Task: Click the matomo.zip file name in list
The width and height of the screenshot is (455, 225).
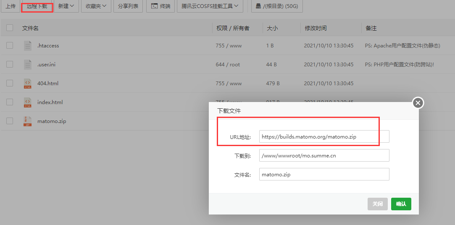Action: click(x=52, y=121)
